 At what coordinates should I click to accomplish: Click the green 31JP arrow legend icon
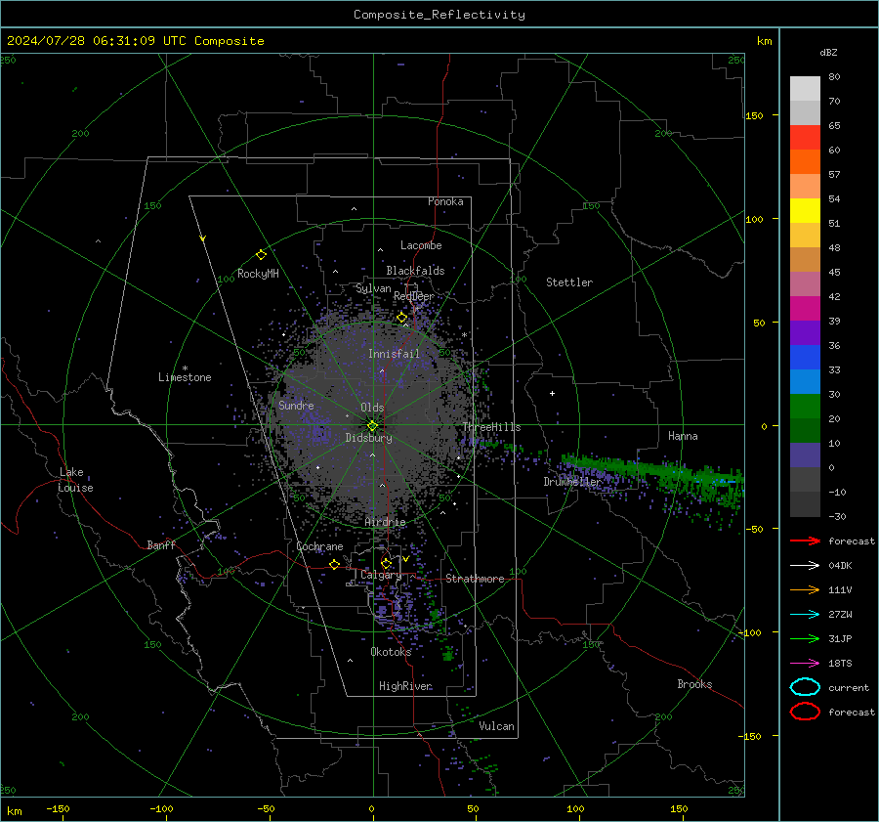point(805,638)
